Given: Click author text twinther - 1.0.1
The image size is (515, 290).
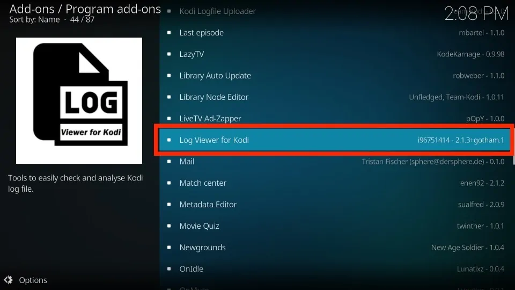Looking at the screenshot, I should (481, 226).
